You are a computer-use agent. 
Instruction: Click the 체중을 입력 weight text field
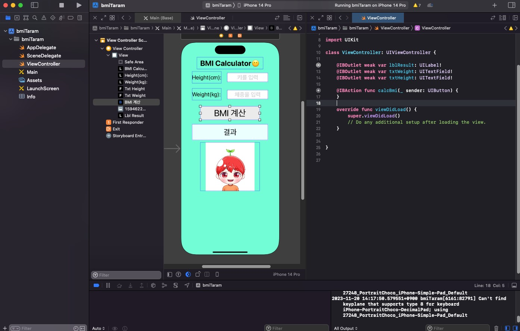coord(247,94)
